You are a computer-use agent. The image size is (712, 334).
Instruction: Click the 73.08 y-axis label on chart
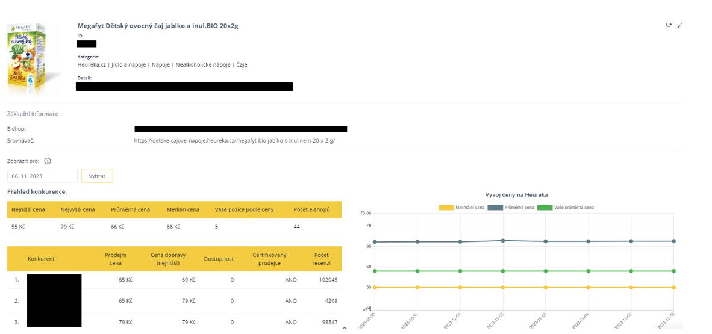[x=366, y=213]
